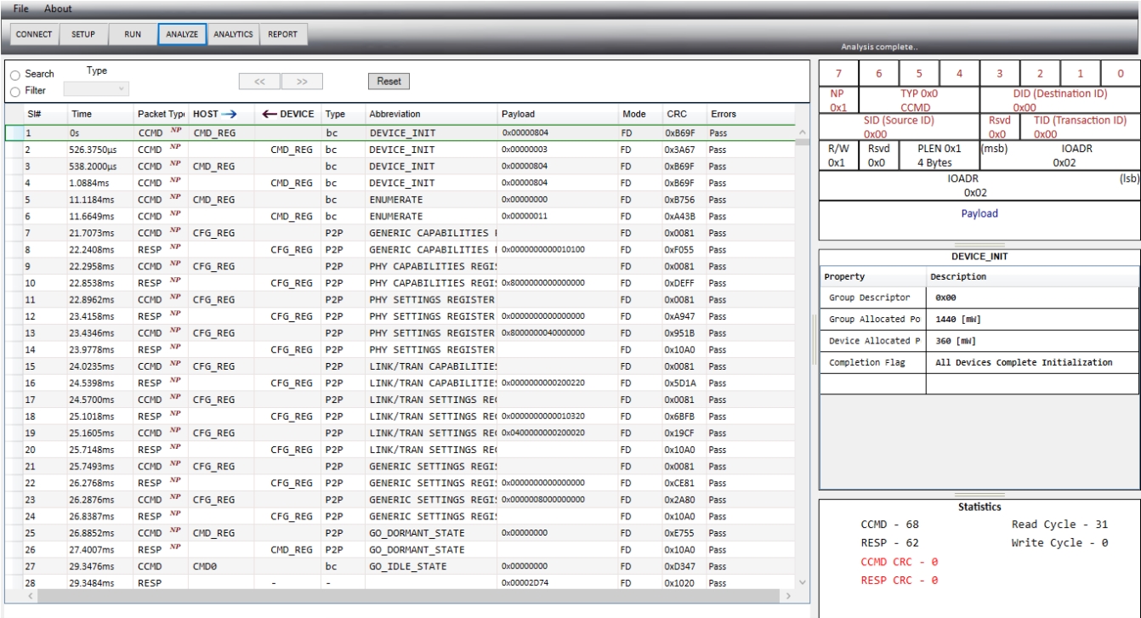The height and width of the screenshot is (618, 1141).
Task: Click the previous result (<<) button
Action: pyautogui.click(x=259, y=82)
